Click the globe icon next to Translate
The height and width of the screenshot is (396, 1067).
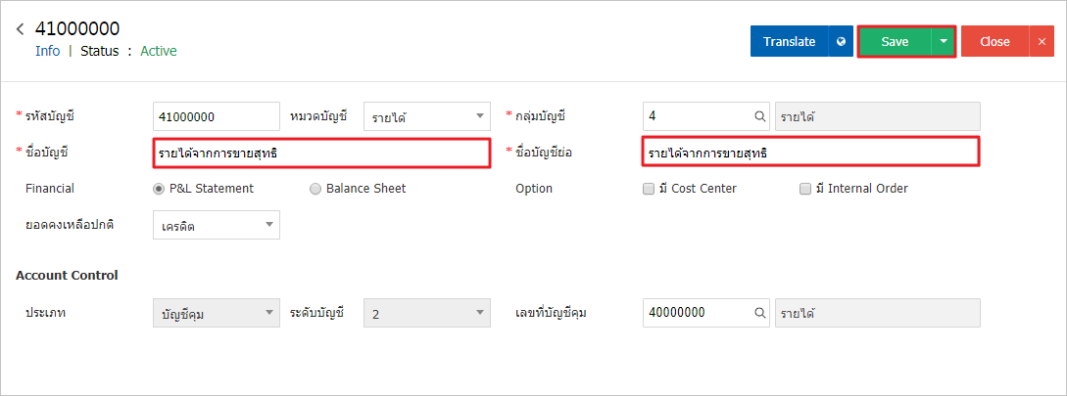[841, 41]
